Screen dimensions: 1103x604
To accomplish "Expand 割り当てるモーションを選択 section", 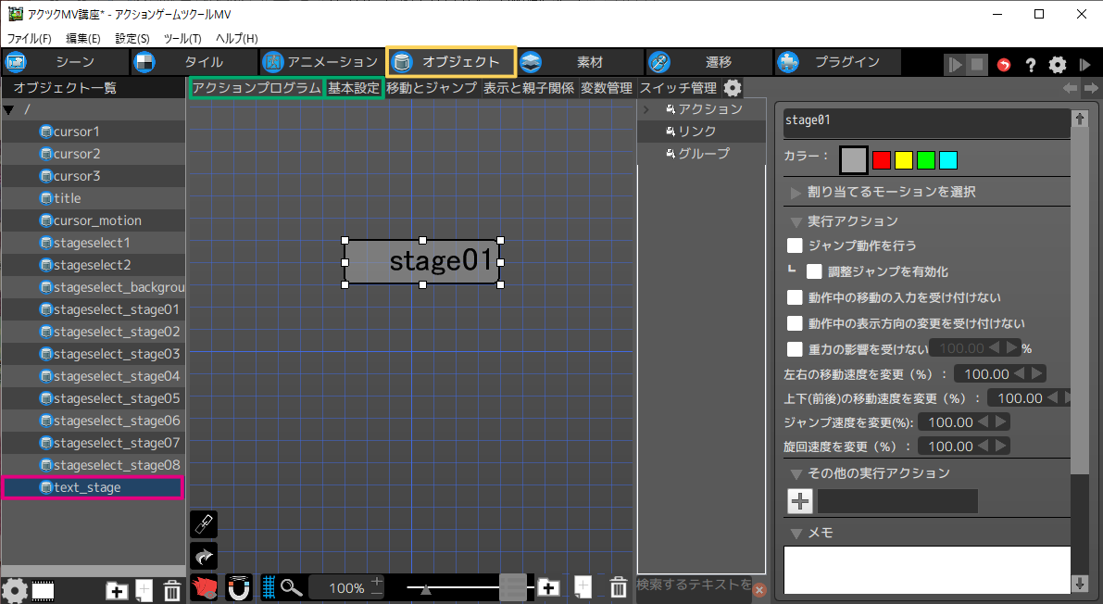I will pyautogui.click(x=796, y=192).
